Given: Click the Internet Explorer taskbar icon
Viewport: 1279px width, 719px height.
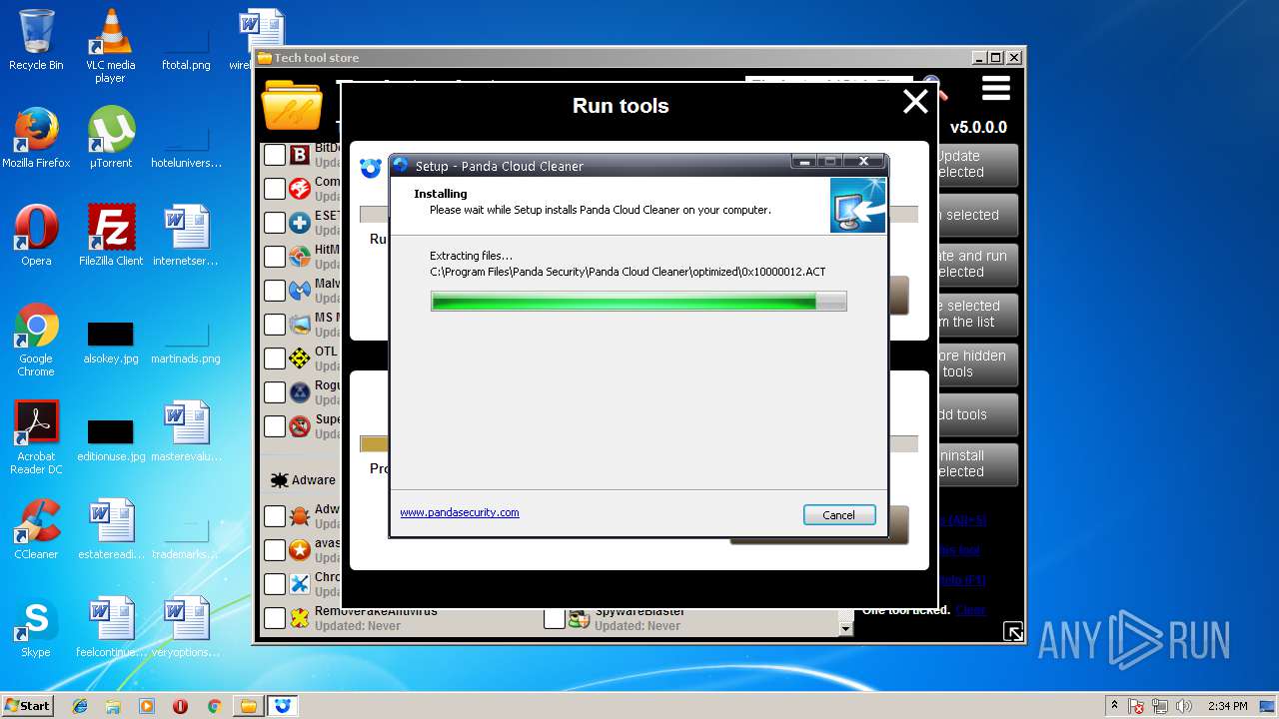Looking at the screenshot, I should coord(80,706).
